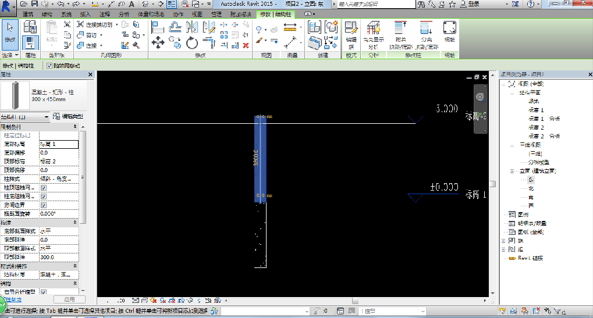Click the red Delete icon

246,45
